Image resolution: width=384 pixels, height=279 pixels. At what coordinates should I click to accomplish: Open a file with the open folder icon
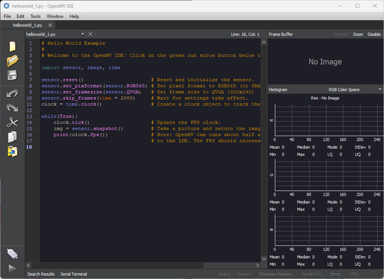(12, 61)
